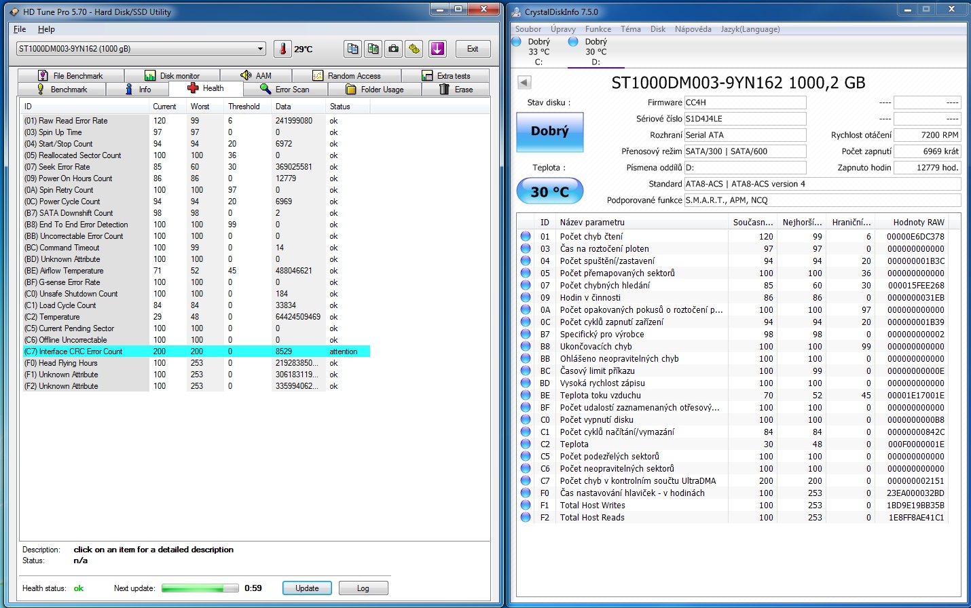Switch to the AAM tab
This screenshot has width=971, height=608.
256,75
